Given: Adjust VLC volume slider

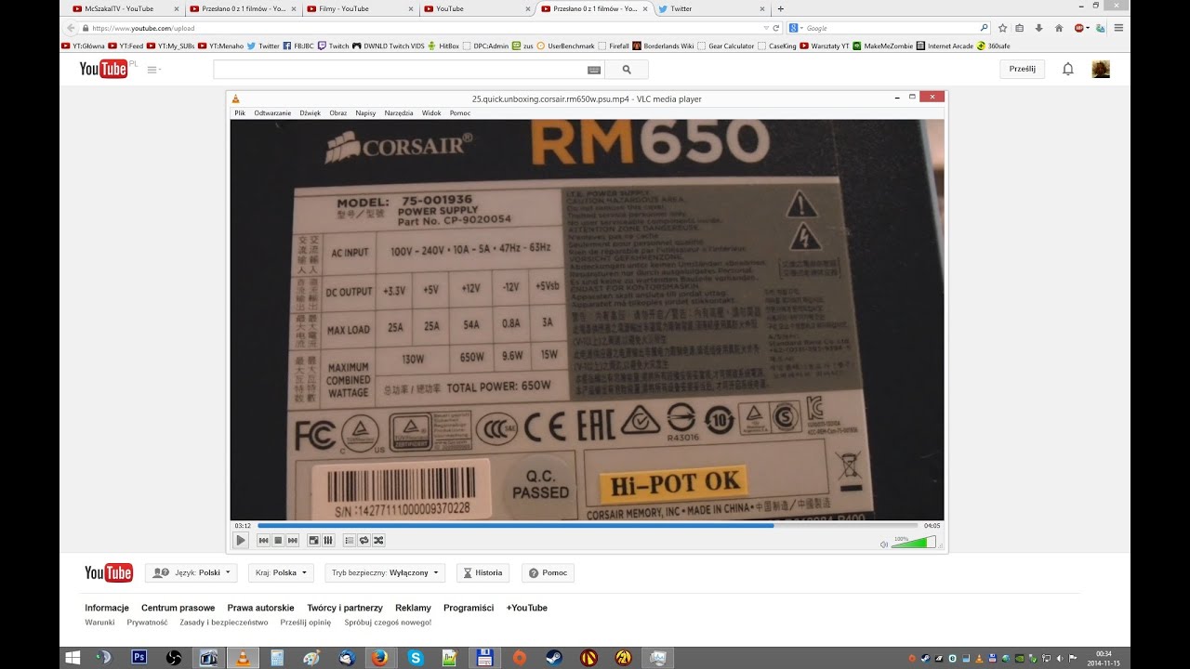Looking at the screenshot, I should tap(913, 542).
